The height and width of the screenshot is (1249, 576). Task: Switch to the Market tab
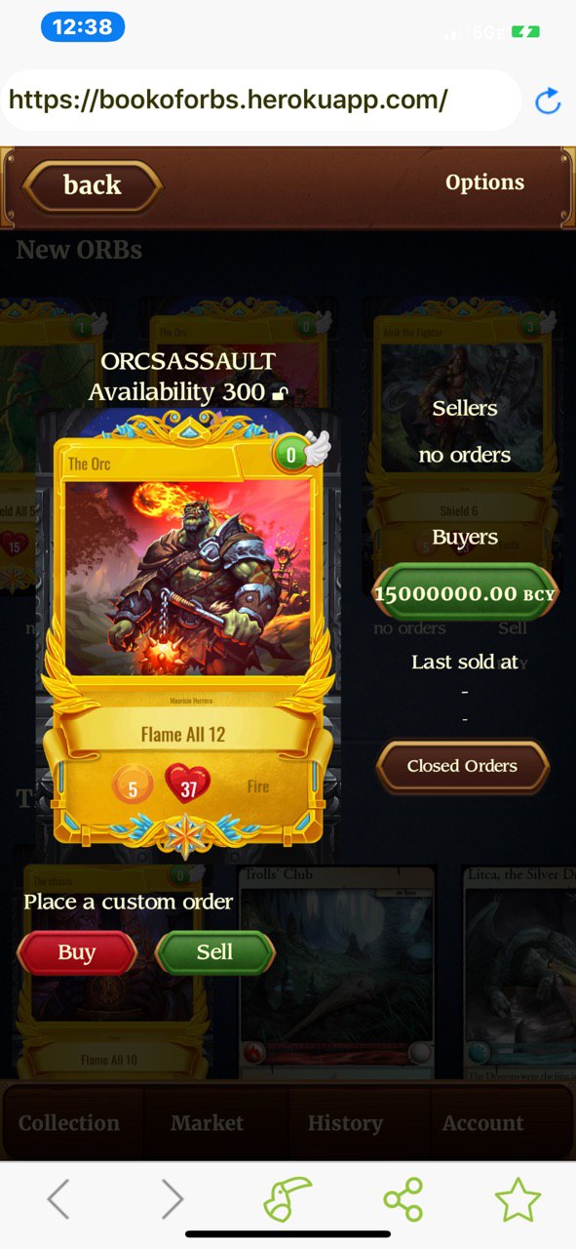(208, 1123)
